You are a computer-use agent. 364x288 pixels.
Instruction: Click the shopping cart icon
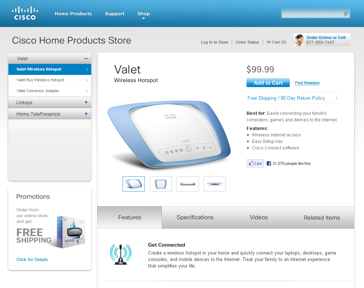(268, 42)
